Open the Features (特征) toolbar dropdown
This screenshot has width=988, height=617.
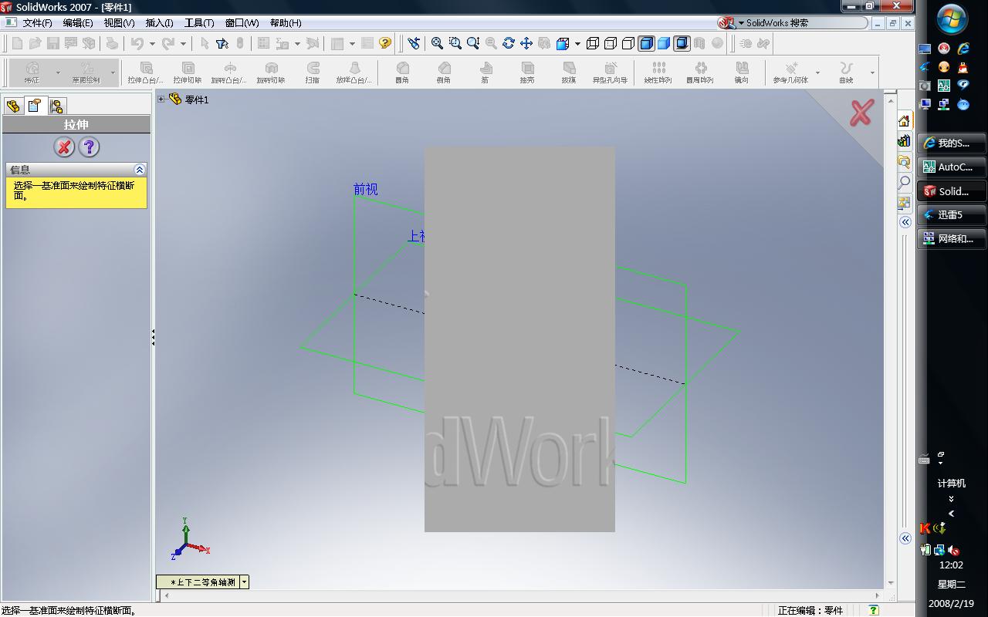58,73
